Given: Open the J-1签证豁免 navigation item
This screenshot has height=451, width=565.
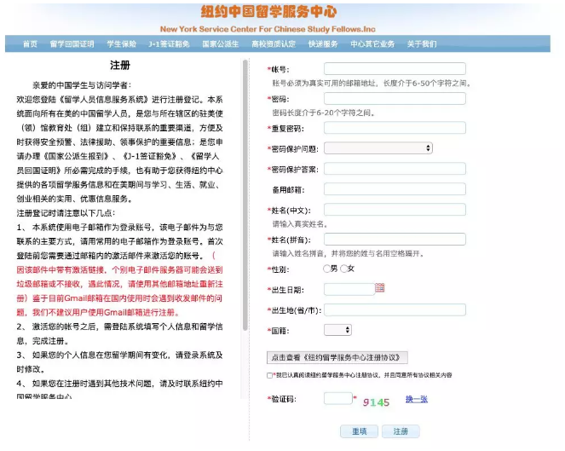Looking at the screenshot, I should click(170, 43).
